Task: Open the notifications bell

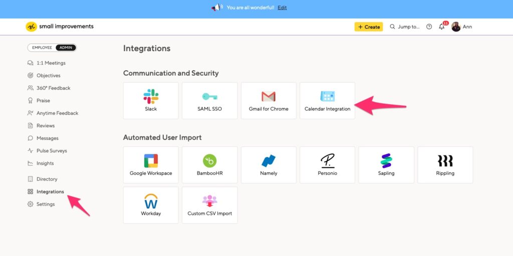Action: [442, 27]
